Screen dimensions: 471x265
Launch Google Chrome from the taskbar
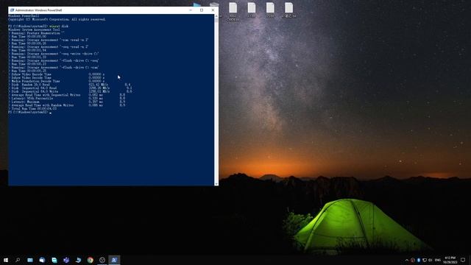click(x=90, y=260)
